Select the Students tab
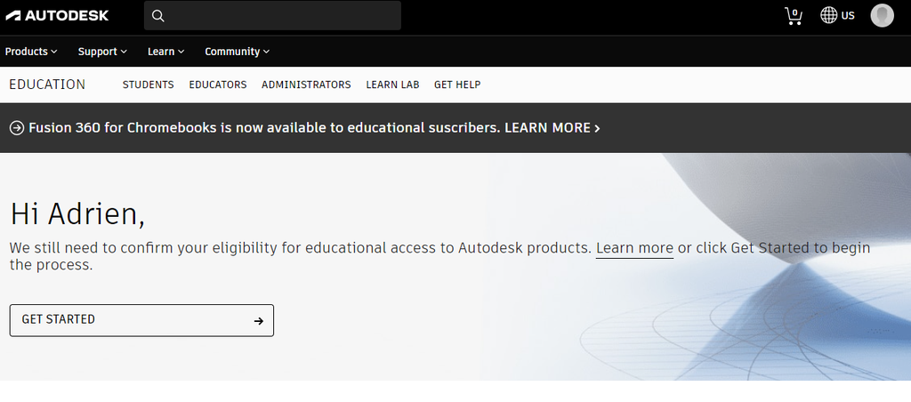 pyautogui.click(x=148, y=84)
